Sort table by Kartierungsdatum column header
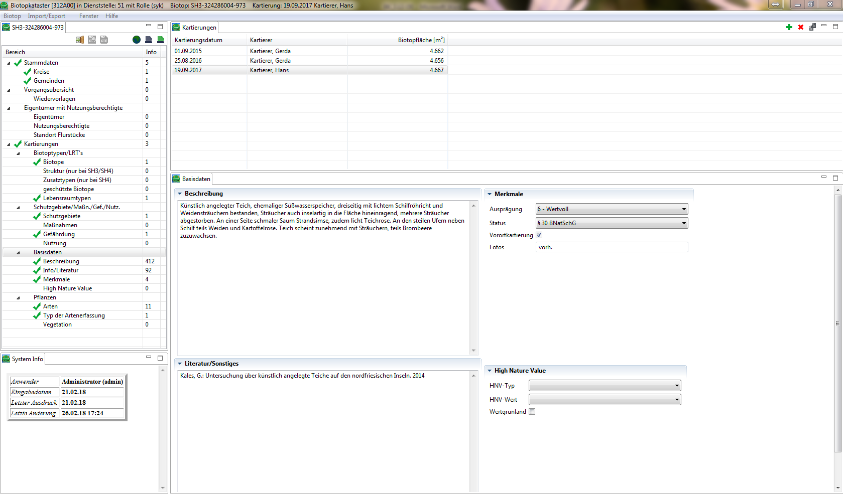 [x=198, y=40]
